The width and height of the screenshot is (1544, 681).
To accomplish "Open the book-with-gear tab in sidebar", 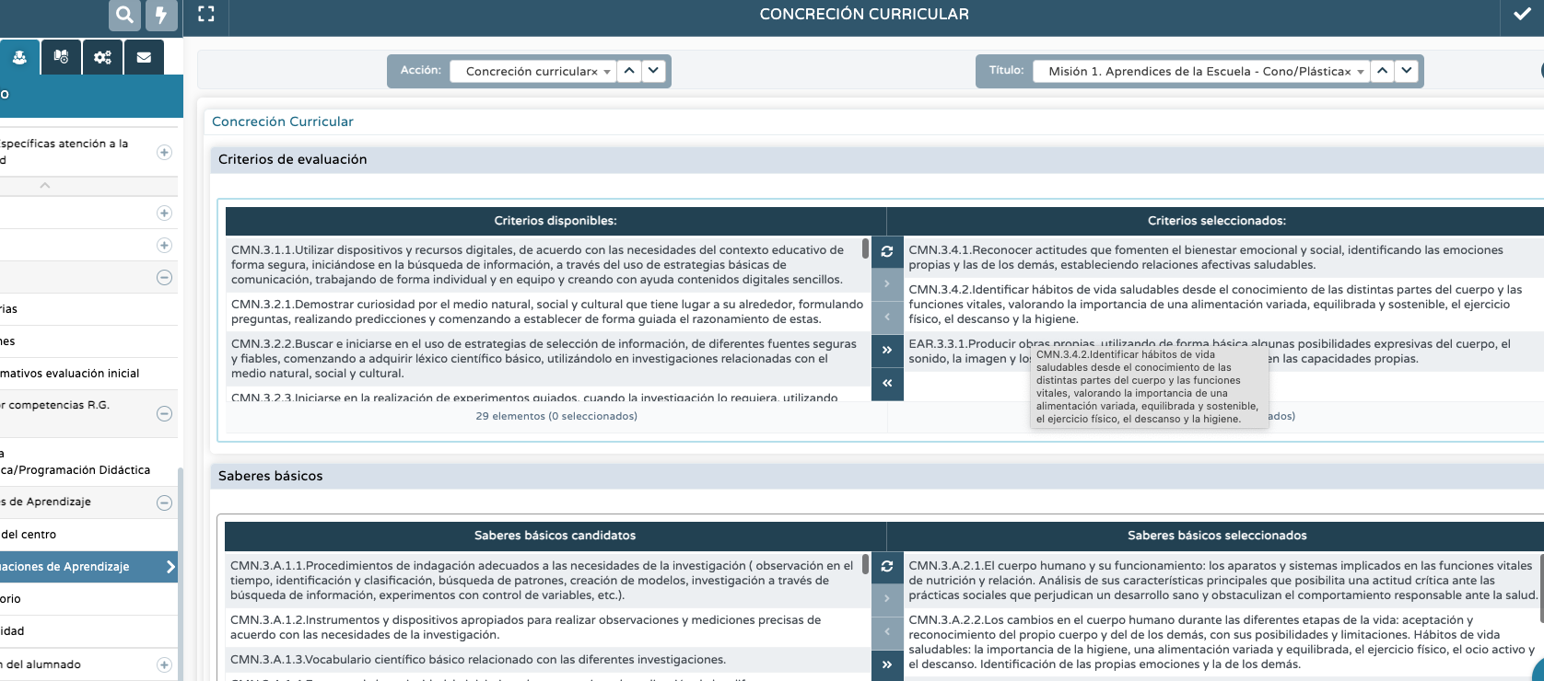I will click(61, 57).
